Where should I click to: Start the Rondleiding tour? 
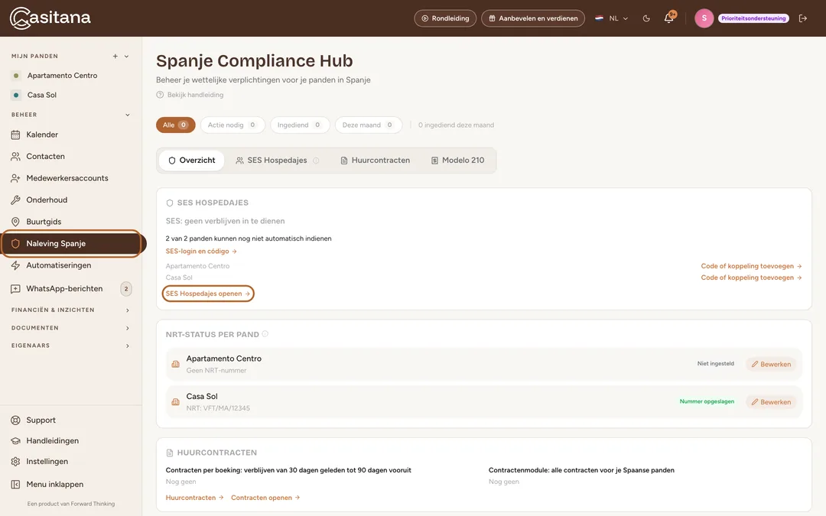point(445,18)
